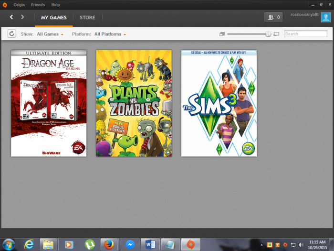Open File Explorer from the taskbar
Screen dimensions: 334x251
click(x=48, y=245)
